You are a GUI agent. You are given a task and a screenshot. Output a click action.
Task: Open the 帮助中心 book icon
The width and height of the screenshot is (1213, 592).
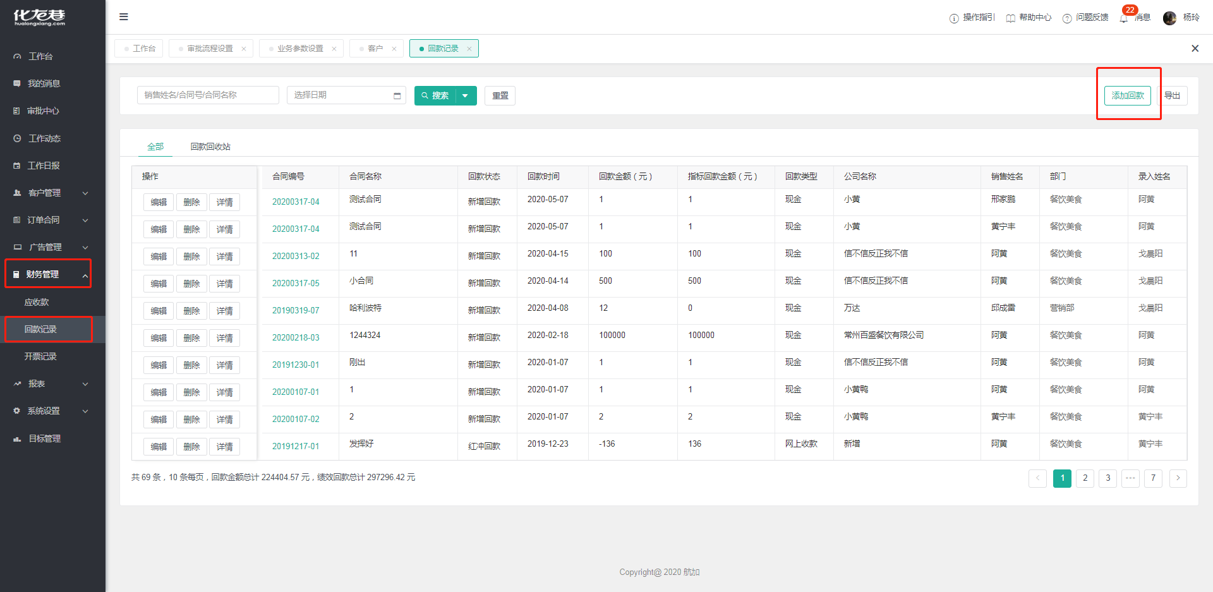[1010, 18]
